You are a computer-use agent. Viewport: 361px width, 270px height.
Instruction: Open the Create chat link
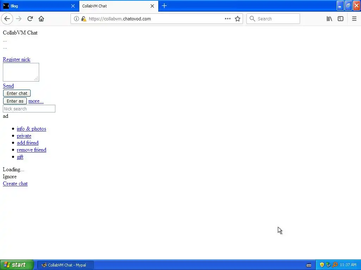pyautogui.click(x=15, y=184)
